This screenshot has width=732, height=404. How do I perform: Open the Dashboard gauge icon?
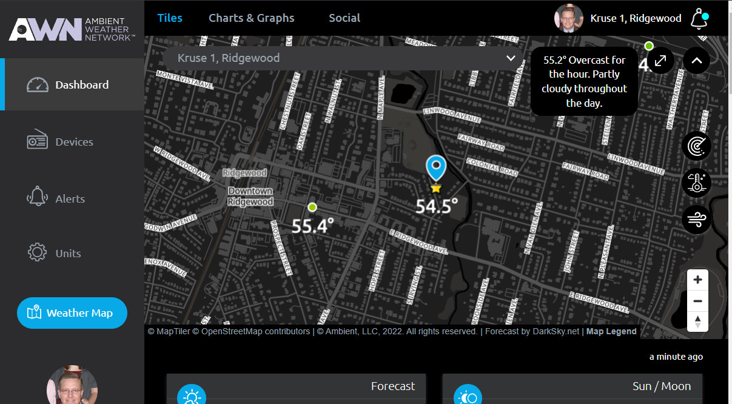[x=38, y=84]
